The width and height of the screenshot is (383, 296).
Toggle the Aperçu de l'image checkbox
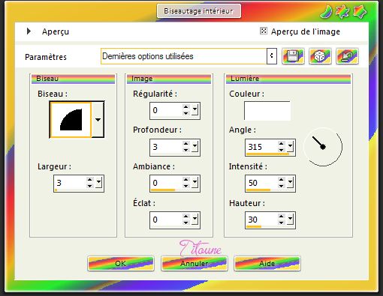[x=263, y=31]
